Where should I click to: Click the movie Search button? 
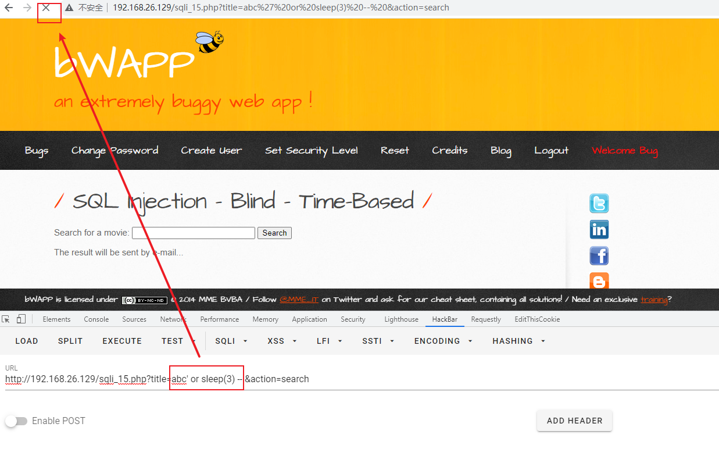click(x=274, y=233)
